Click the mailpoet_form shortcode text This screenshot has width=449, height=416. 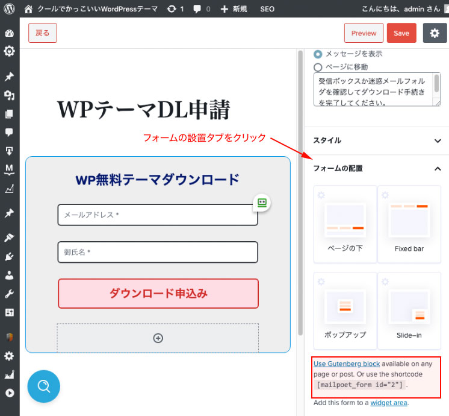point(360,385)
